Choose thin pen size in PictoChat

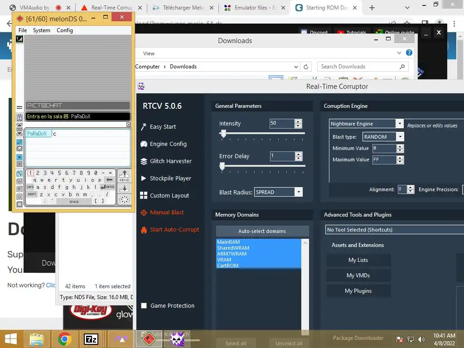(x=19, y=164)
